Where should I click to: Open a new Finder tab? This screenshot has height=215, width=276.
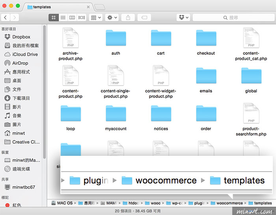pyautogui.click(x=100, y=7)
